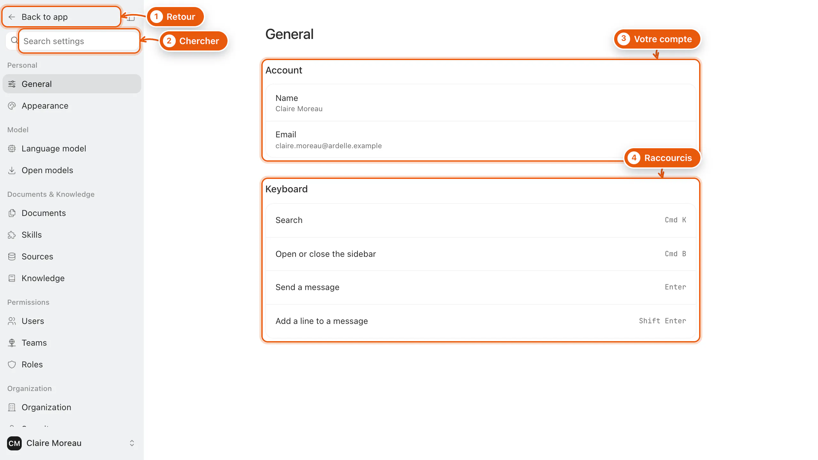Click the Organization building icon
818x460 pixels.
coord(12,407)
